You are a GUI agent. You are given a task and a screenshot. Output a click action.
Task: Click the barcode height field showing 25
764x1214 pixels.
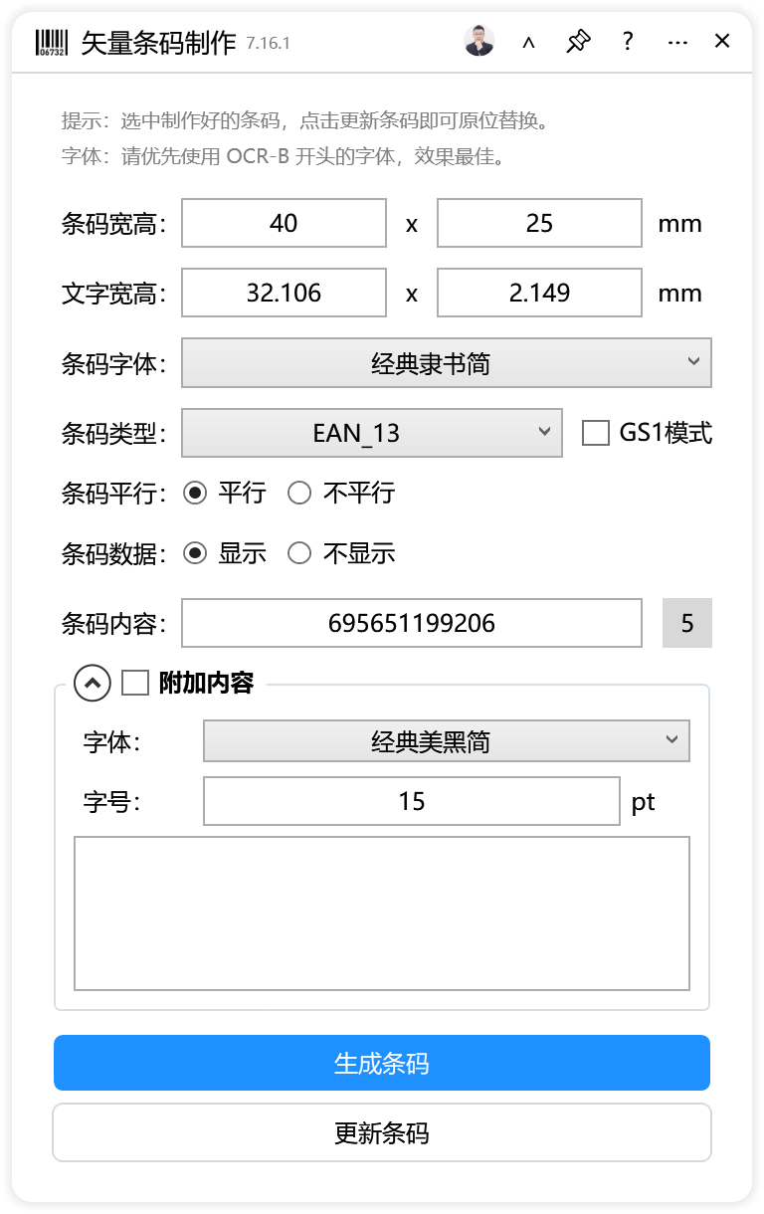point(539,223)
